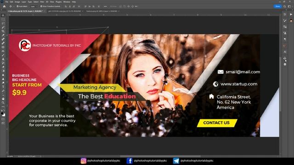Click The Best Education text on canvas
Viewport: 294px width, 165px height.
tap(107, 96)
